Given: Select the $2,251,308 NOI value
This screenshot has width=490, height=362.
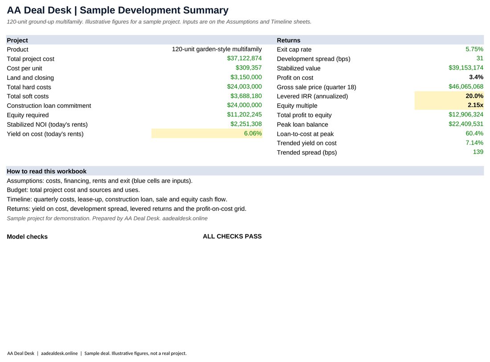Looking at the screenshot, I should 246,124.
